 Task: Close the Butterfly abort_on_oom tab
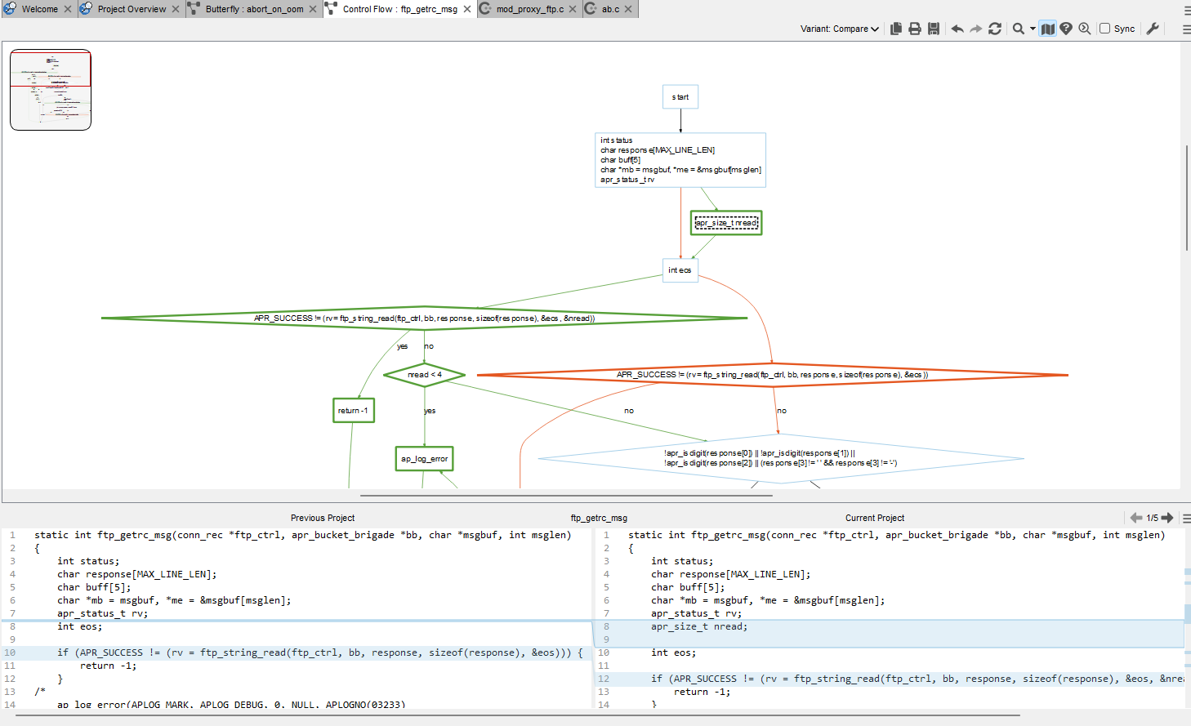(x=313, y=9)
